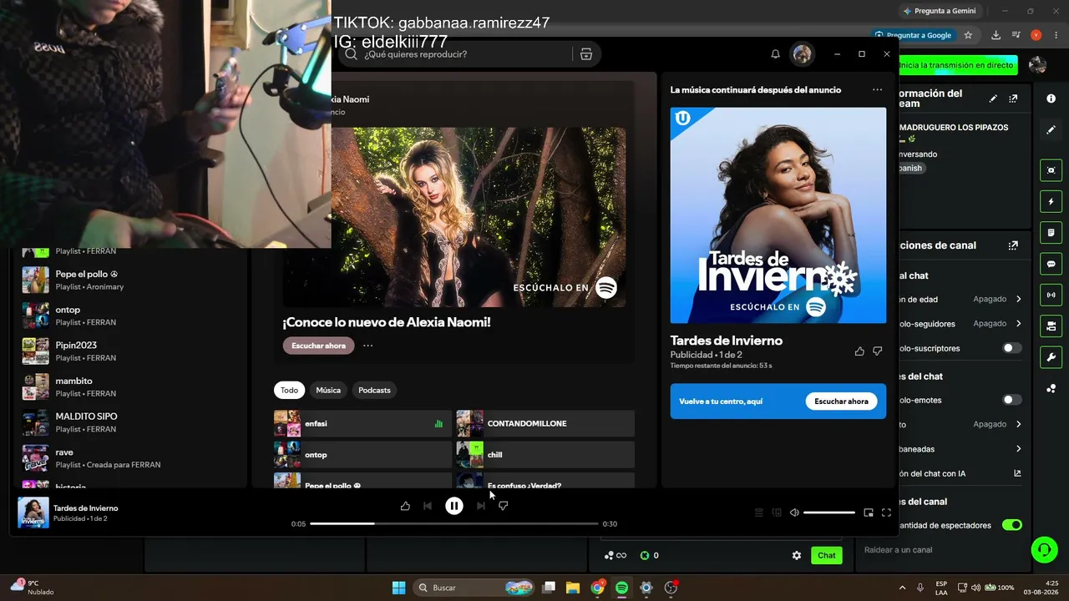This screenshot has height=601, width=1069.
Task: Open the Chrome three-dot menu
Action: pyautogui.click(x=1055, y=35)
